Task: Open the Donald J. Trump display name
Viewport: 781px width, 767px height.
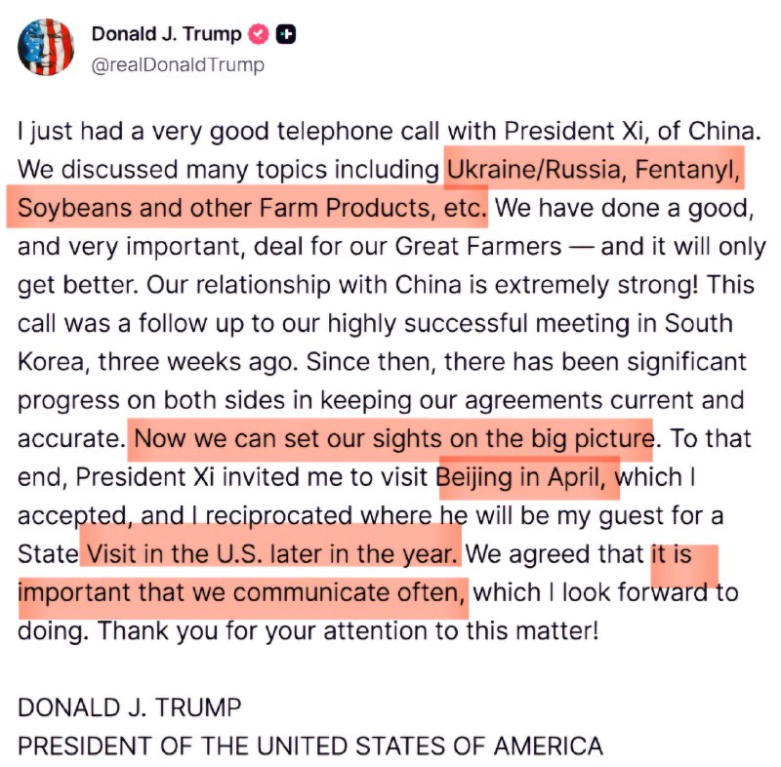Action: click(166, 34)
